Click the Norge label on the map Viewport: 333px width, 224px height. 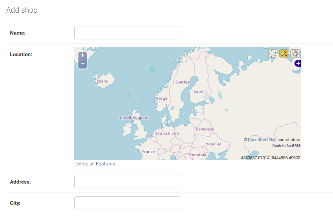[x=161, y=98]
